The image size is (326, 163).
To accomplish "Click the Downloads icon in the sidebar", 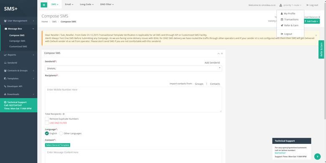I will pyautogui.click(x=5, y=94).
